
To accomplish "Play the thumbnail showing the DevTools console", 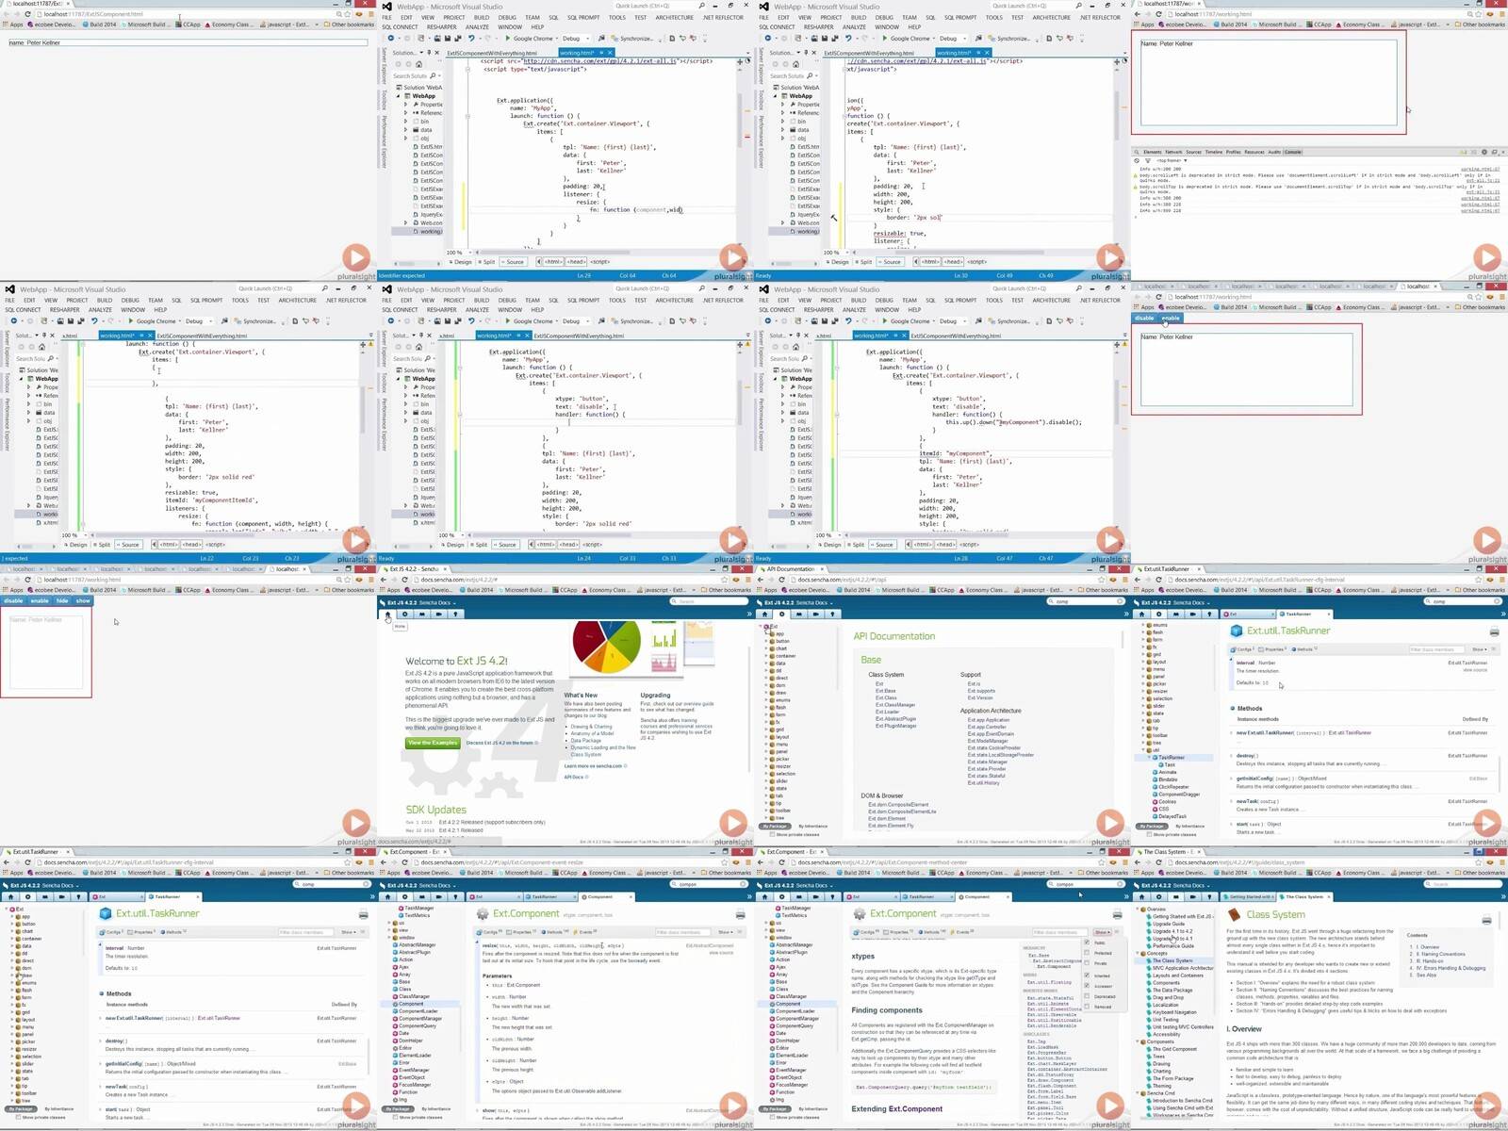I will [1487, 256].
